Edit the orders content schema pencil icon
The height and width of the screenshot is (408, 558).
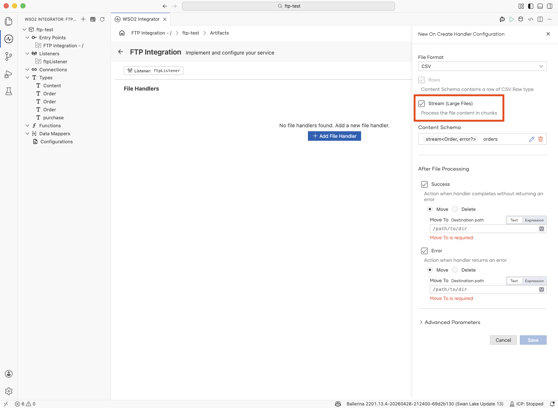[x=532, y=139]
